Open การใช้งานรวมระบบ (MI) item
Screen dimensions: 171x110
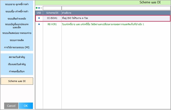coord(17,47)
